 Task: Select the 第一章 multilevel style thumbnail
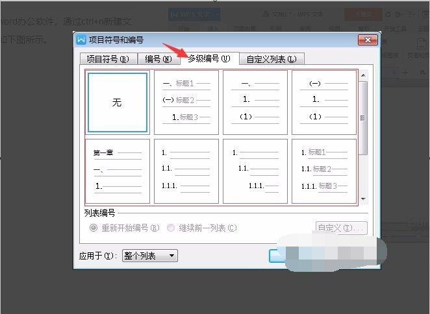coord(118,171)
